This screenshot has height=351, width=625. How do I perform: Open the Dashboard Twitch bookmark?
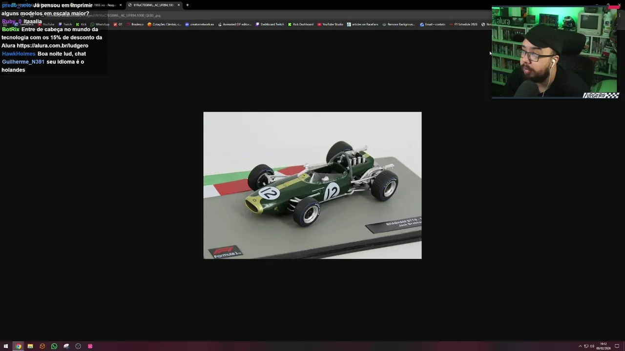[270, 24]
